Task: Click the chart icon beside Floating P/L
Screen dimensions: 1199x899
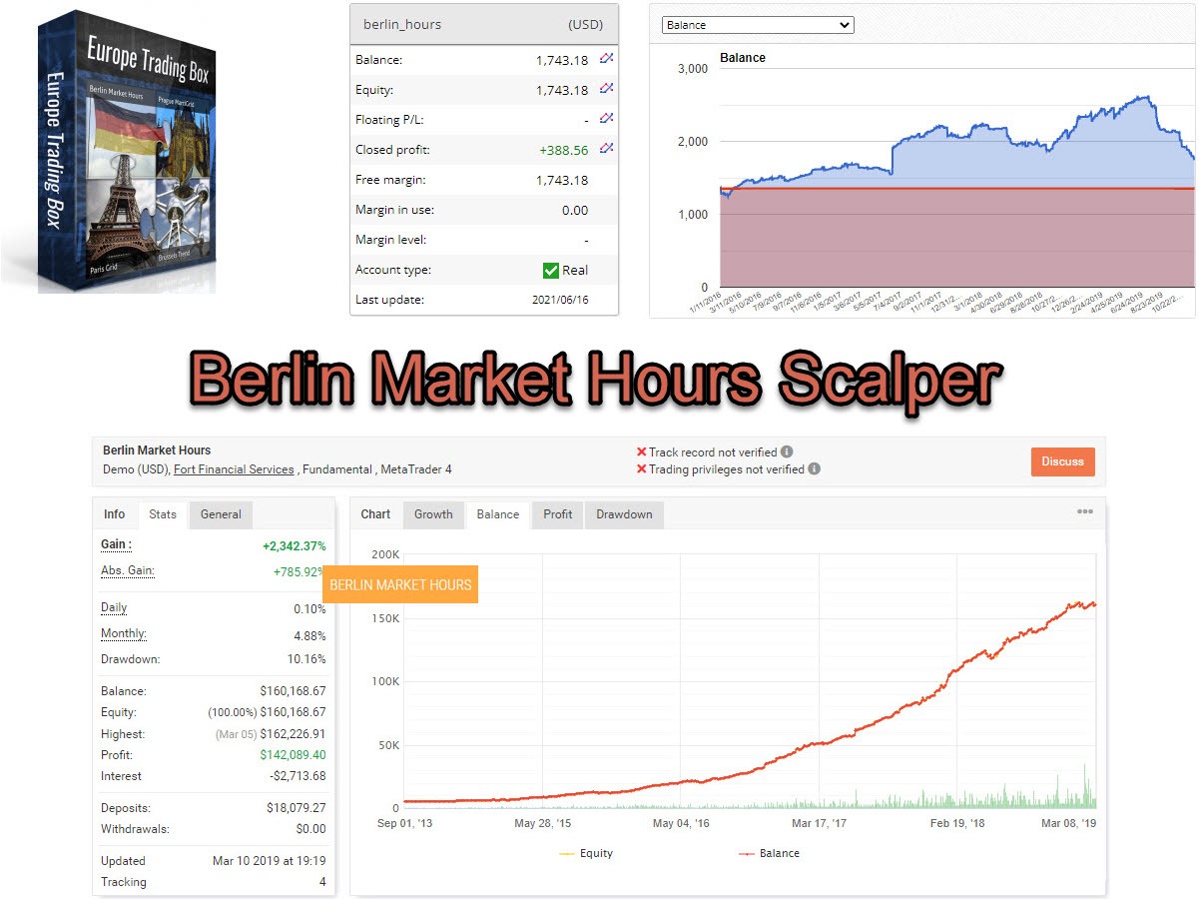Action: 606,119
